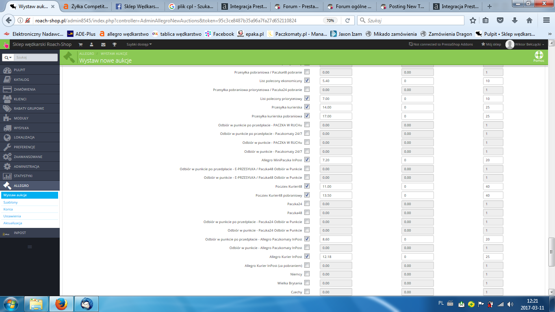Screen dimensions: 555x312
Task: Open the Firefox hamburger menu
Action: (x=546, y=20)
